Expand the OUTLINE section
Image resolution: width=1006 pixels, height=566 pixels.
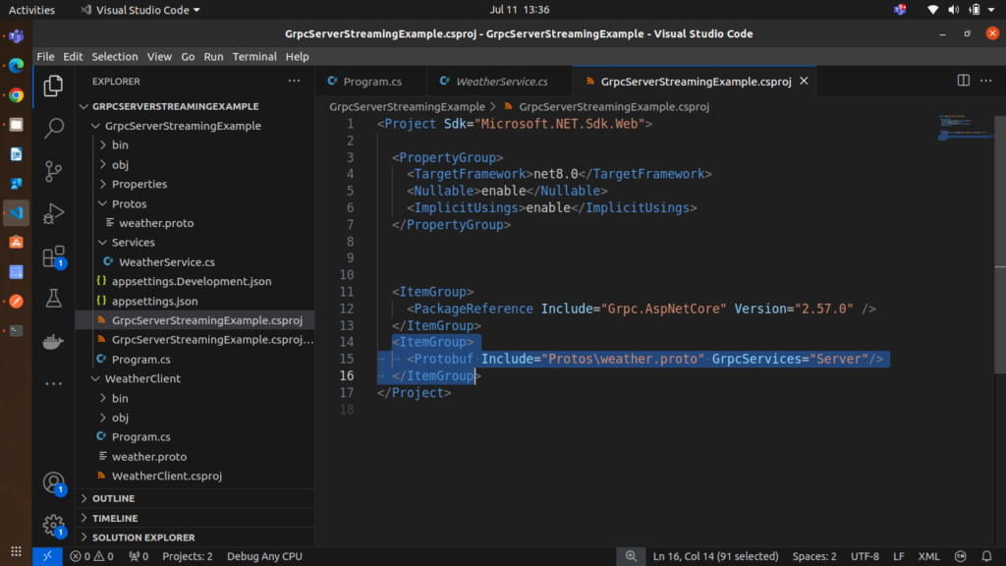tap(113, 498)
